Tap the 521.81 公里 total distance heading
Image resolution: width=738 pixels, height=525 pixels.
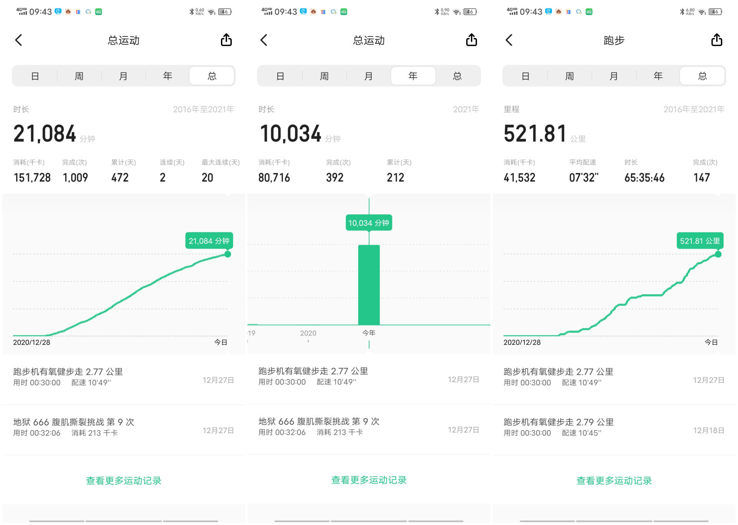pyautogui.click(x=545, y=134)
